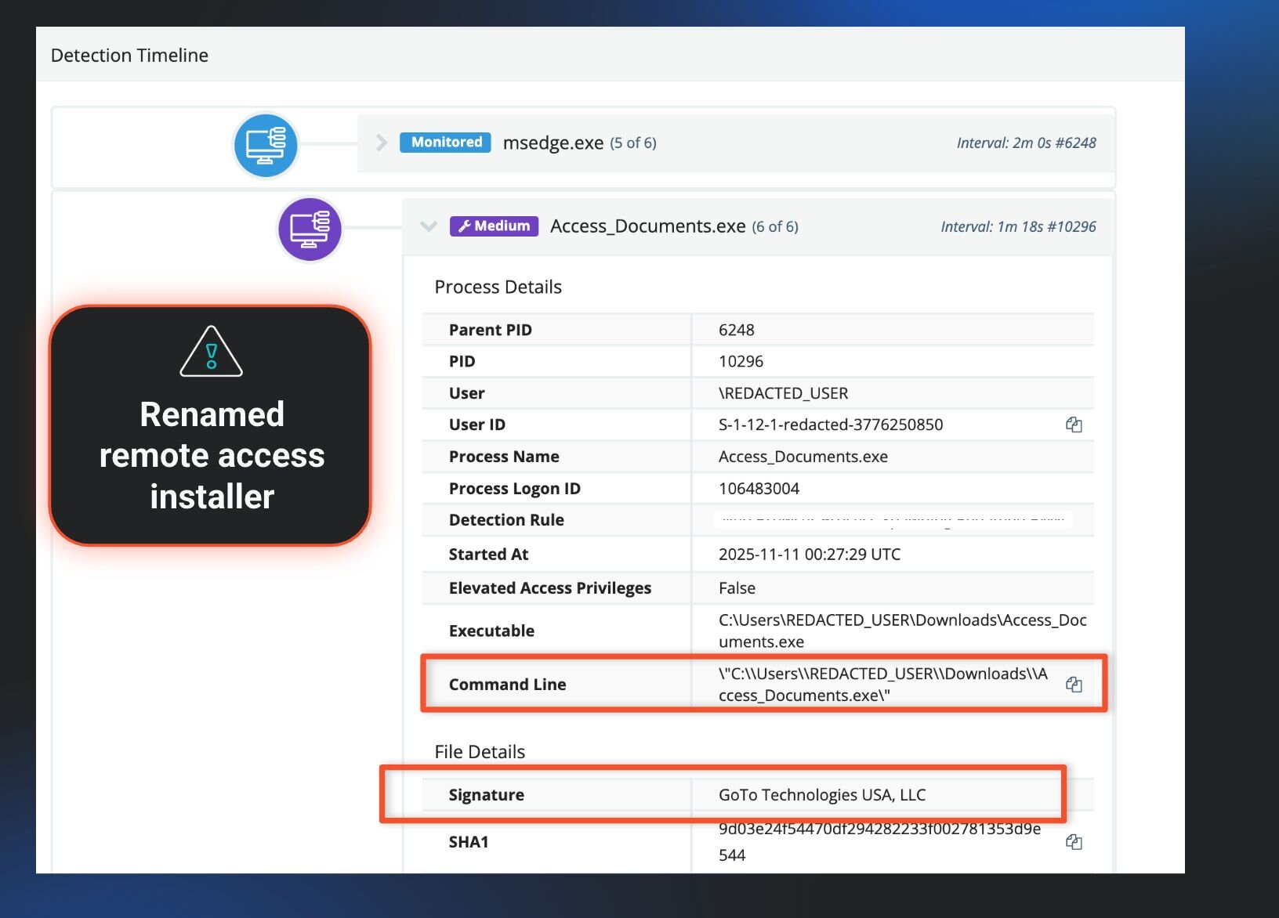Image resolution: width=1279 pixels, height=918 pixels.
Task: Click the blue msedge.exe process node icon
Action: click(x=266, y=145)
